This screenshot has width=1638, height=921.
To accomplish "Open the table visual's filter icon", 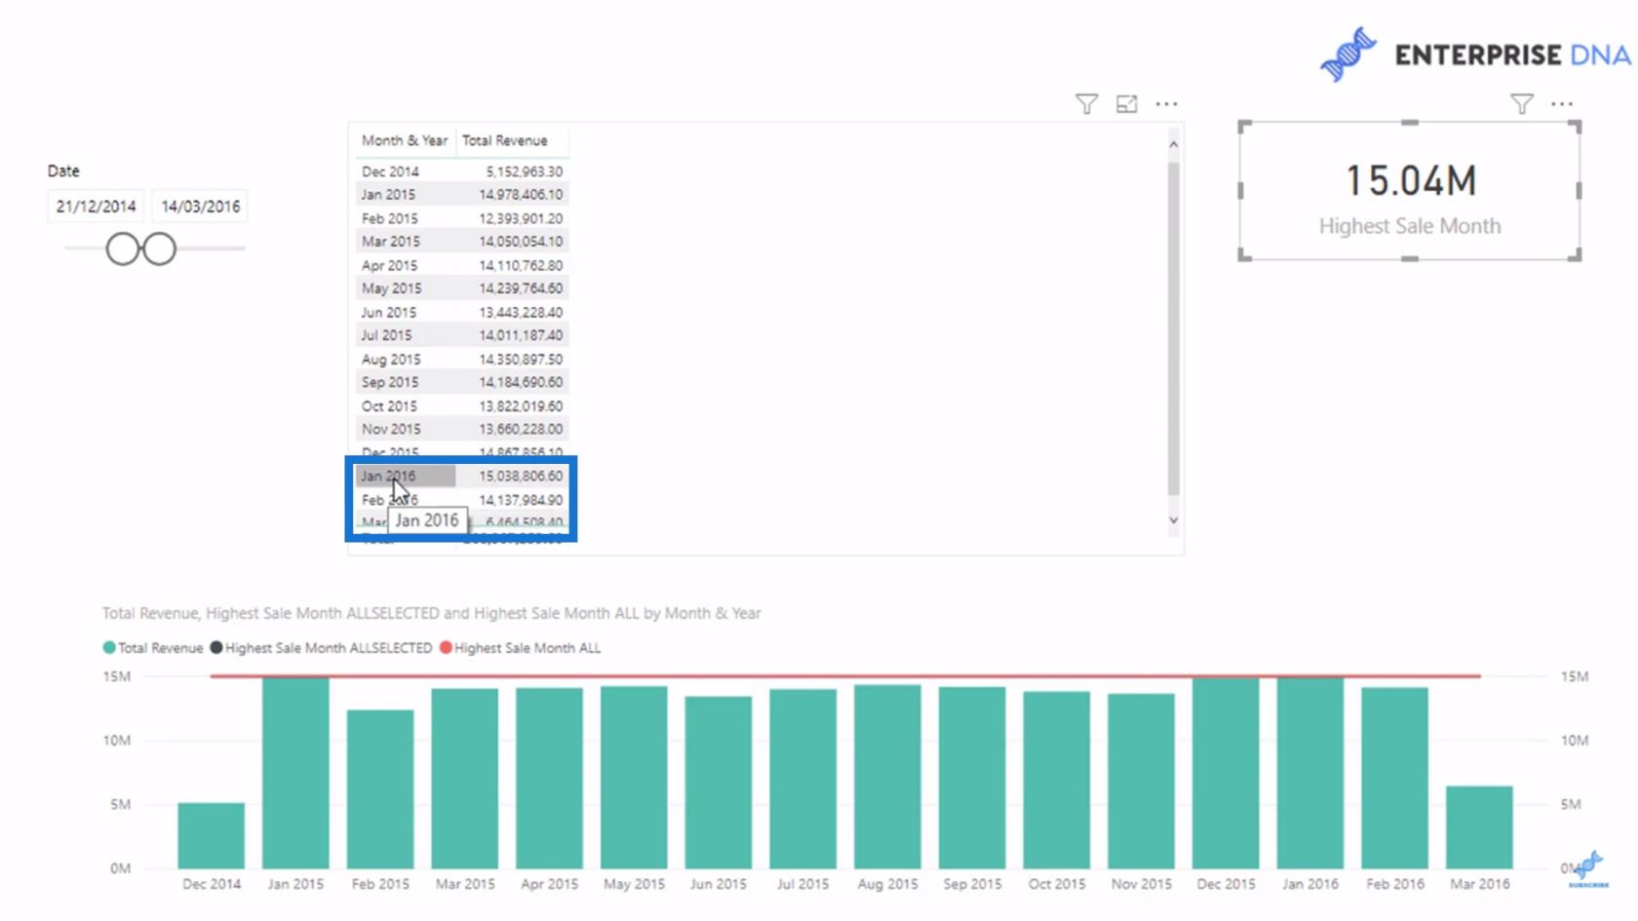I will tap(1086, 103).
